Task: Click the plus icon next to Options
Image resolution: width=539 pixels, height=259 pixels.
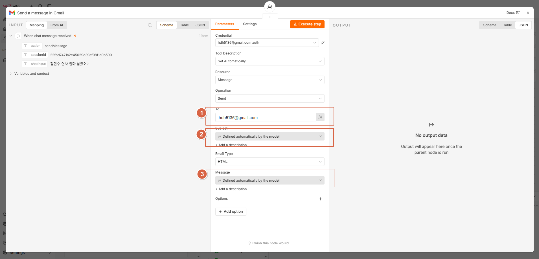Action: click(x=321, y=199)
